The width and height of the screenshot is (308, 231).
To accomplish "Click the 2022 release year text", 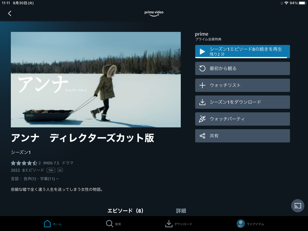I will pos(15,170).
